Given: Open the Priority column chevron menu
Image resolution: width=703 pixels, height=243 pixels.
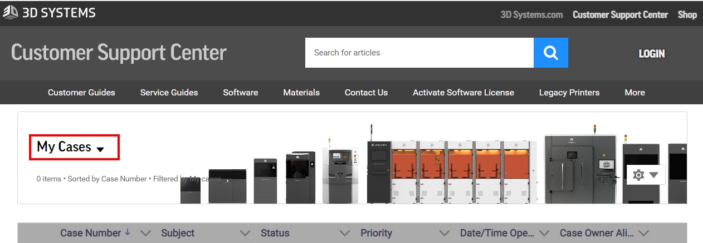Looking at the screenshot, I should 444,233.
